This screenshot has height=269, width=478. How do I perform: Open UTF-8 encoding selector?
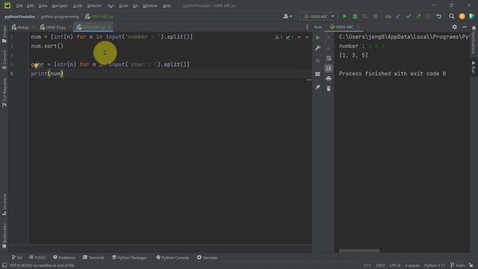[395, 265]
